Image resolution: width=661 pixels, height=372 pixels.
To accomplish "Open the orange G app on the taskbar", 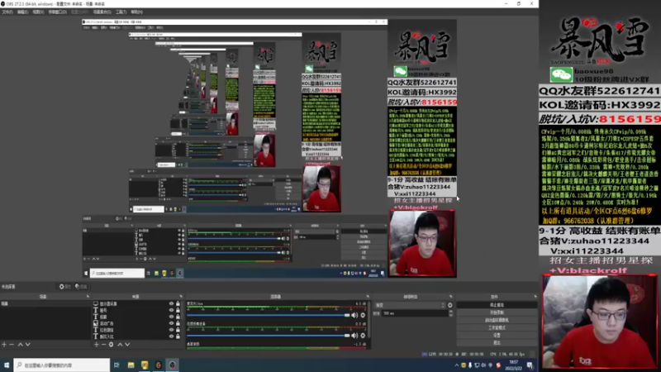I will pos(159,365).
